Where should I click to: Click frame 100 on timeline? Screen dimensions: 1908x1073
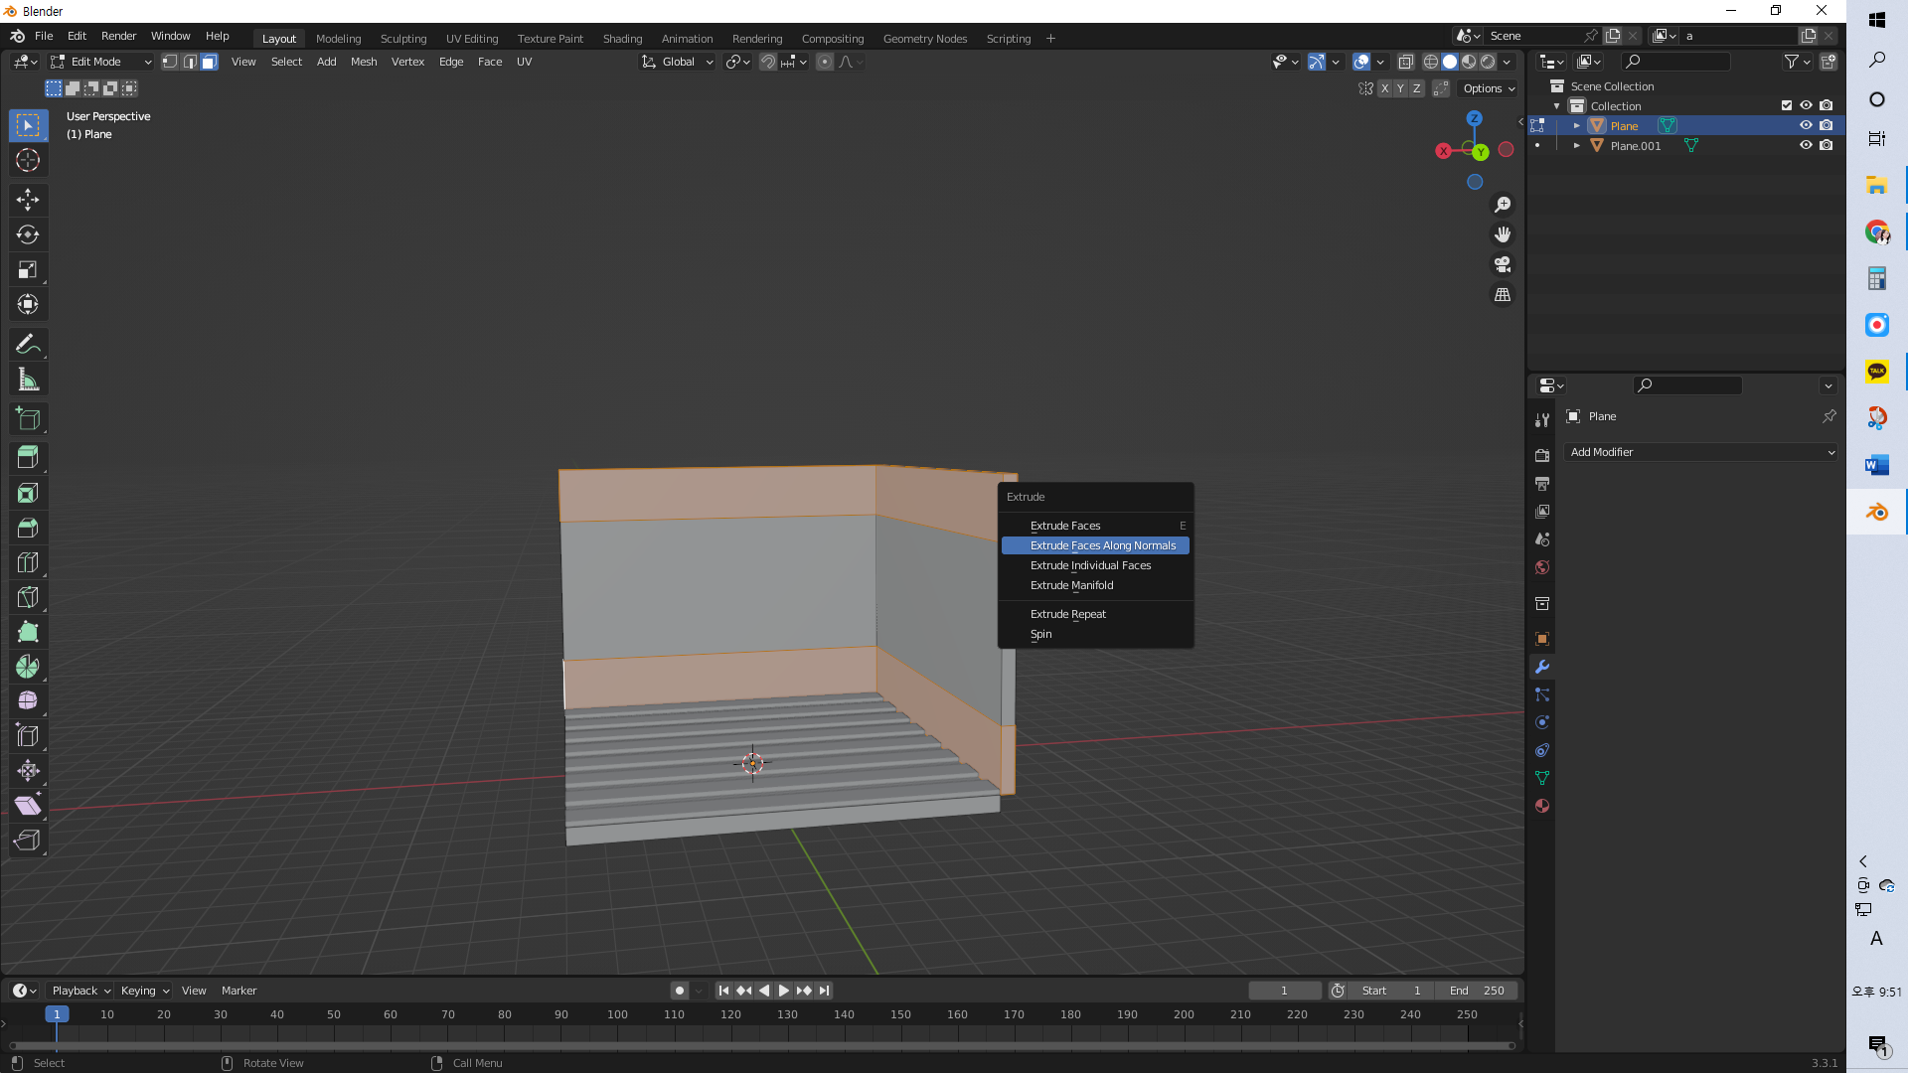tap(617, 1014)
